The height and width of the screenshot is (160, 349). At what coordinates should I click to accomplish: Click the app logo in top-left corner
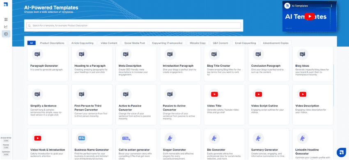click(6, 4)
